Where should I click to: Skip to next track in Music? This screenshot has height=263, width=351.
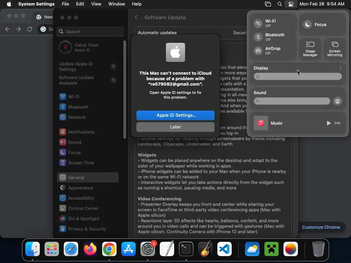coord(338,123)
